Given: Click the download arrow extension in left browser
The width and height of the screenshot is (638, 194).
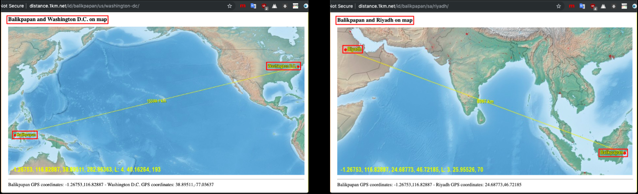Looking at the screenshot, I should (285, 6).
